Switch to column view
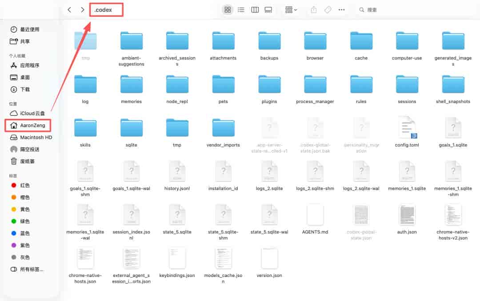Screen dimensions: 480x301 pyautogui.click(x=255, y=10)
